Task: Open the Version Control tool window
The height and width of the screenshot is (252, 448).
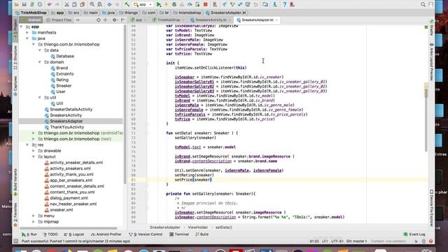Action: point(146,234)
